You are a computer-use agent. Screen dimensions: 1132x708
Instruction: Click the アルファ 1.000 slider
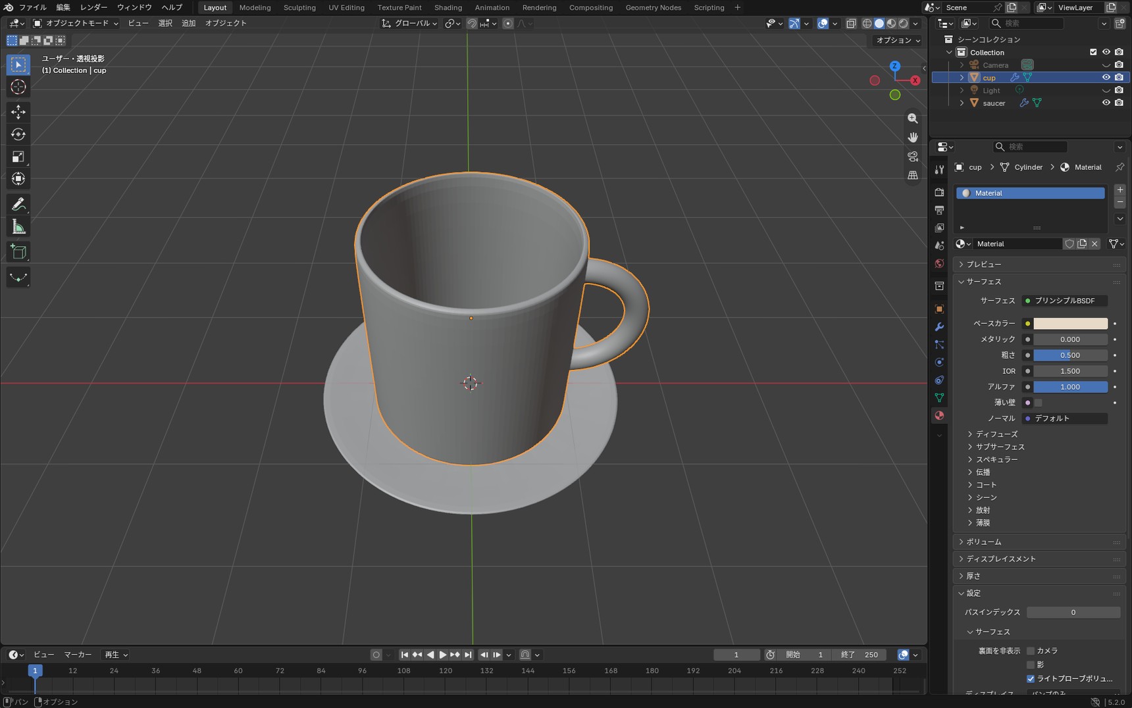pyautogui.click(x=1070, y=387)
